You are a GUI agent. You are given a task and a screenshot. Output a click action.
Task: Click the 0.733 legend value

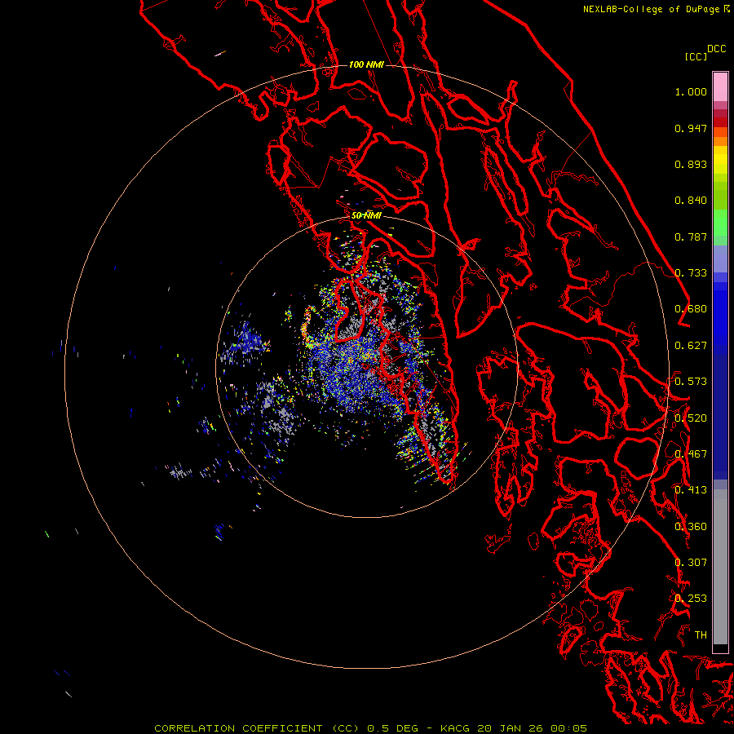[691, 273]
